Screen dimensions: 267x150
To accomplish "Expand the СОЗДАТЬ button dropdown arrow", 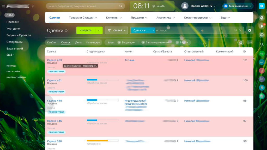I will (99, 30).
